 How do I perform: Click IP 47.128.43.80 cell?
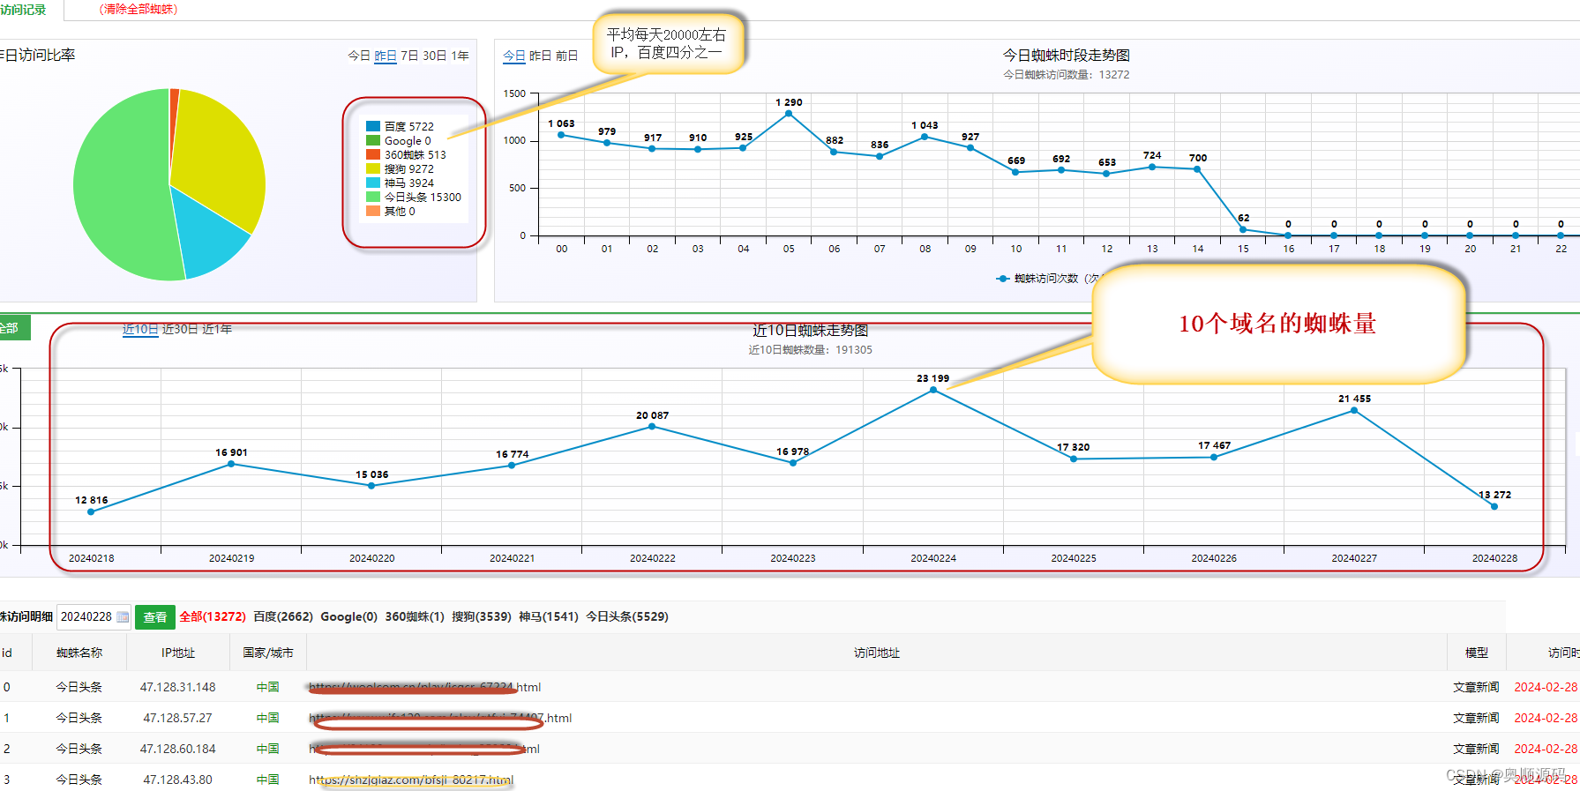pos(178,780)
